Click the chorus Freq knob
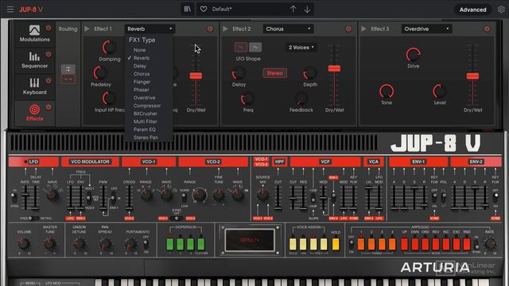The height and width of the screenshot is (286, 509). [247, 99]
